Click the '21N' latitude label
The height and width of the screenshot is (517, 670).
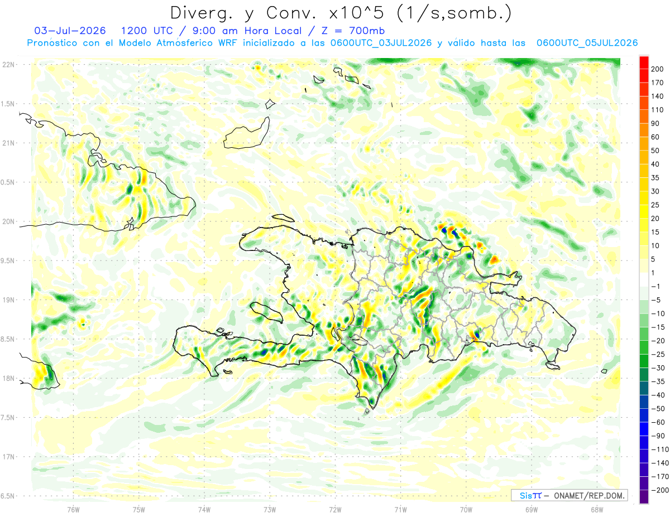click(x=8, y=143)
